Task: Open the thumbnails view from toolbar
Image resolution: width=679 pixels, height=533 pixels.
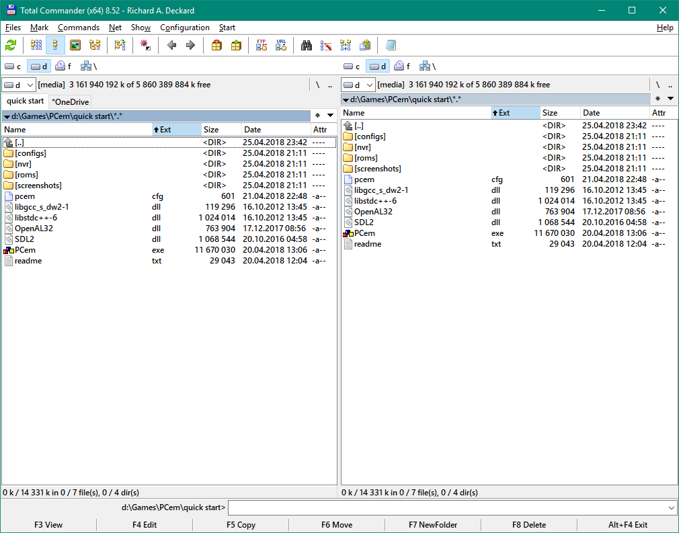Action: click(x=75, y=46)
